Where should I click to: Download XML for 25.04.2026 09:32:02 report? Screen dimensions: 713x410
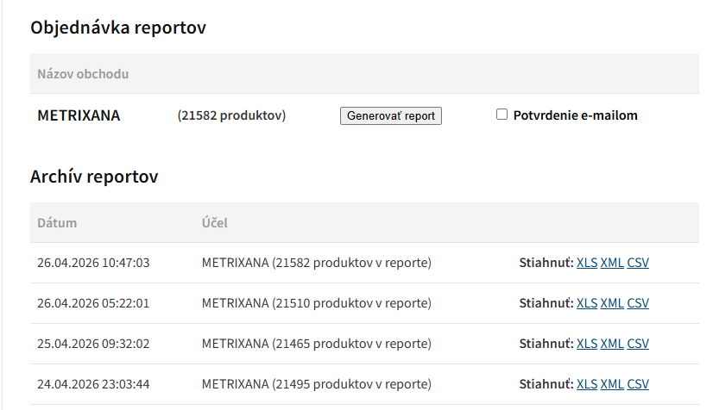click(611, 344)
